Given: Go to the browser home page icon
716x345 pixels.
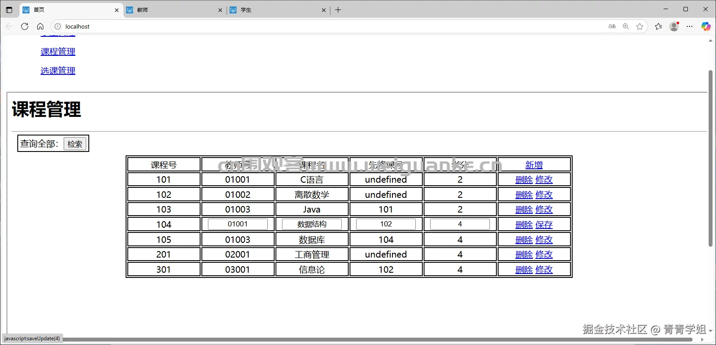Looking at the screenshot, I should [x=40, y=26].
